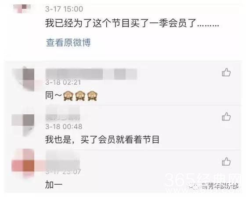Click the 新青年俱乐部 watermark logo
This screenshot has height=197, width=246.
point(214,186)
